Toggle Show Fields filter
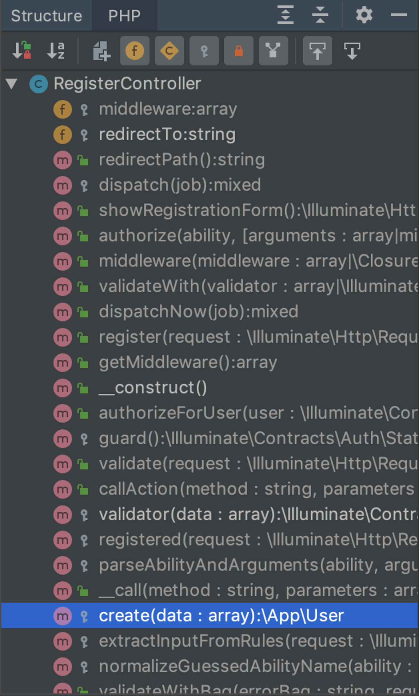Image resolution: width=419 pixels, height=696 pixels. (135, 51)
